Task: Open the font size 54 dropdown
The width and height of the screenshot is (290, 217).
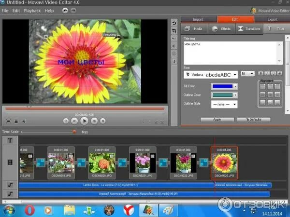Action: (247, 74)
